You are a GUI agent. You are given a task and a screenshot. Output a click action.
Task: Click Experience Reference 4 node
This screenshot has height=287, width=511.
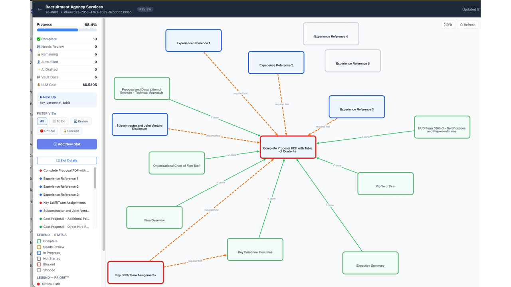pos(331,34)
